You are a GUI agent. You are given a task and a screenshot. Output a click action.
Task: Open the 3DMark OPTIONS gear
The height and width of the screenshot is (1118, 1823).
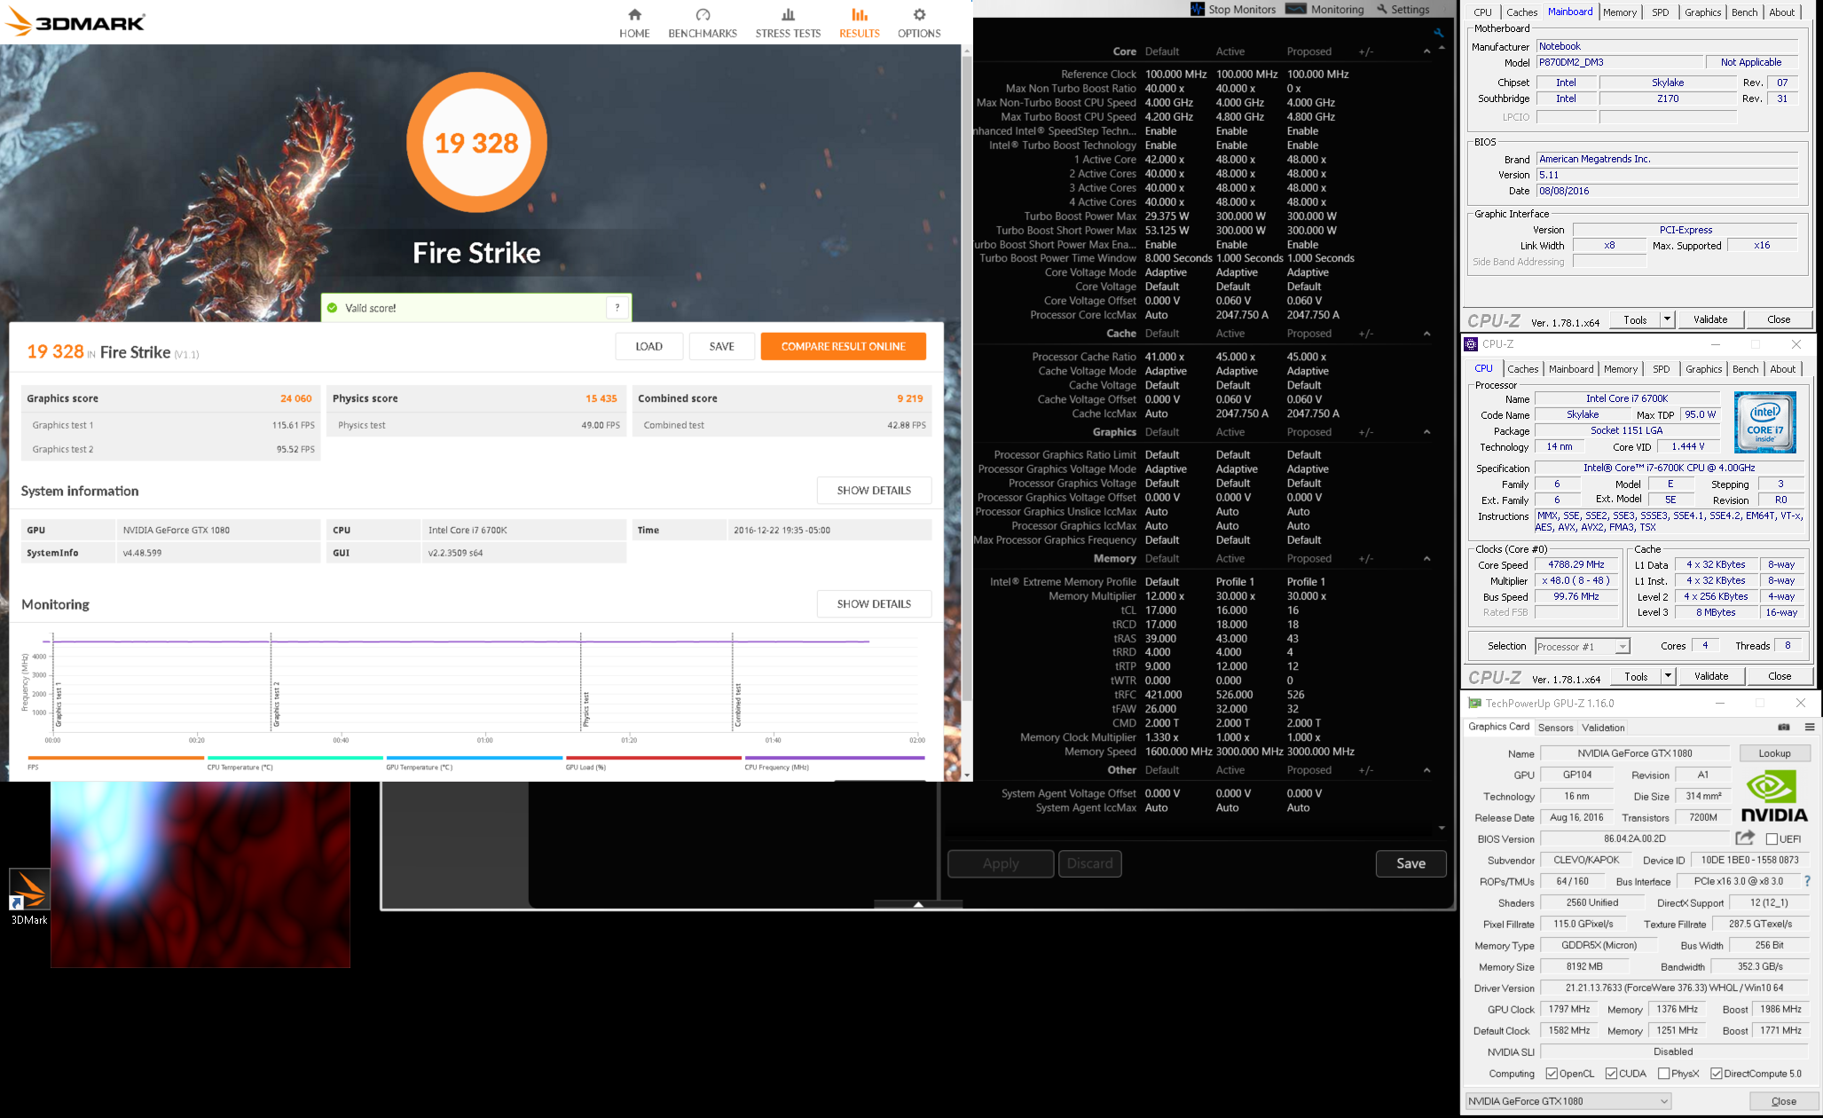919,23
